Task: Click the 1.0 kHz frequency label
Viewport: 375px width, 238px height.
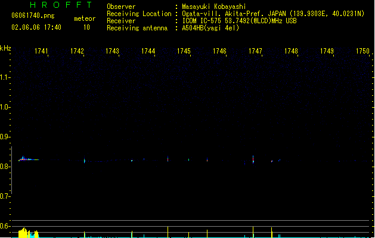Action: click(x=4, y=107)
